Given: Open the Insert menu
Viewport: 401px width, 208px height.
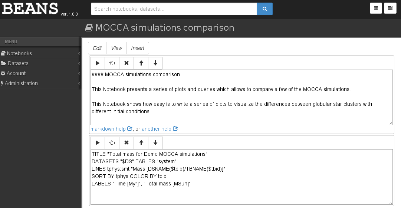Looking at the screenshot, I should (x=138, y=48).
